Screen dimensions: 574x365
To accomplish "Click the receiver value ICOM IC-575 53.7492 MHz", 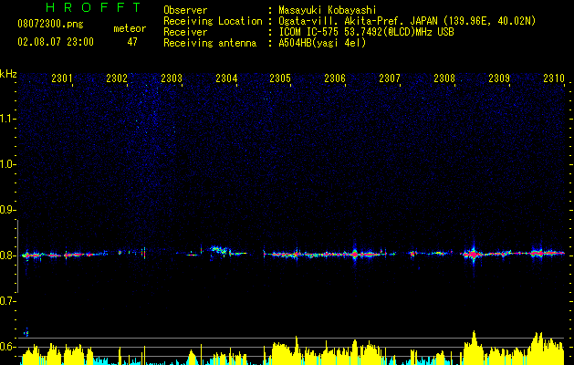I will point(366,32).
